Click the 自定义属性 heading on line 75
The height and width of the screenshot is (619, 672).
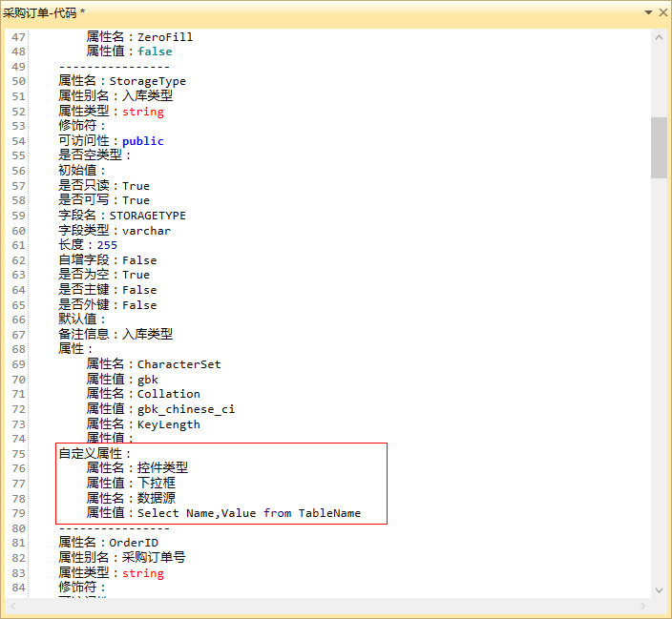pyautogui.click(x=91, y=454)
